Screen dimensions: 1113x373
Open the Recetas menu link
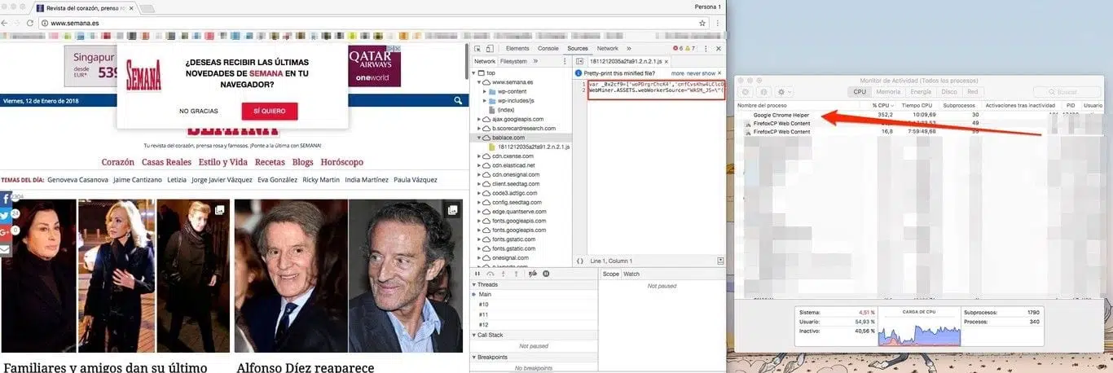pyautogui.click(x=270, y=162)
